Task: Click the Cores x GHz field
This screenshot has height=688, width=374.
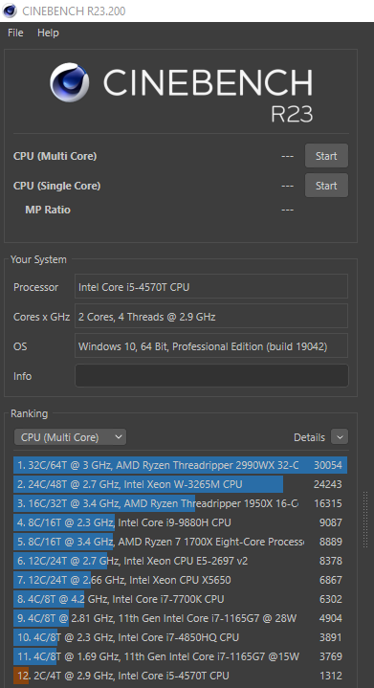Action: click(211, 317)
